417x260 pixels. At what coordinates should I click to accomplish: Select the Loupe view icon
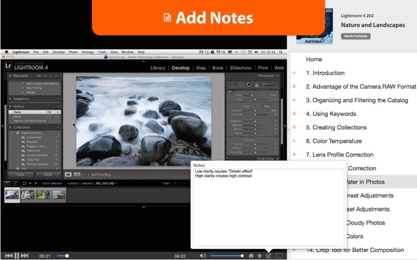(x=68, y=175)
